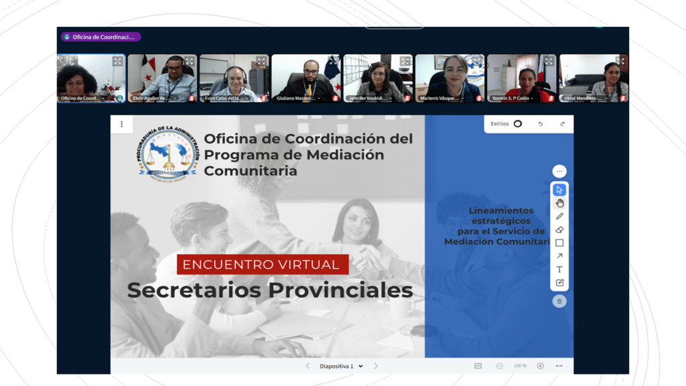This screenshot has height=386, width=686.
Task: Click the Lineamientos estratégicos text block
Action: coord(497,226)
